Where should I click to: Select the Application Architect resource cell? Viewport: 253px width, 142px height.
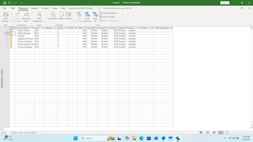[x=25, y=39]
